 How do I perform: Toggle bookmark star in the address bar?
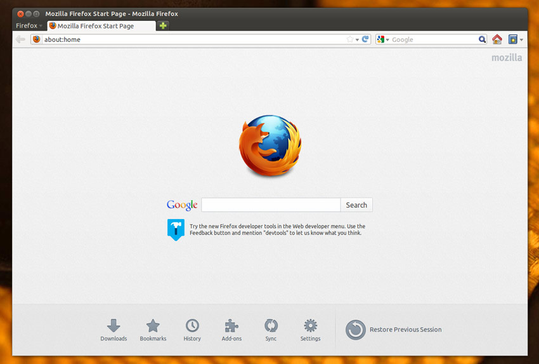pyautogui.click(x=350, y=39)
